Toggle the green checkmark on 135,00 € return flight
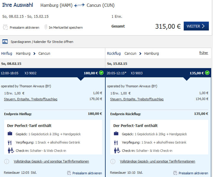 [x=207, y=73]
